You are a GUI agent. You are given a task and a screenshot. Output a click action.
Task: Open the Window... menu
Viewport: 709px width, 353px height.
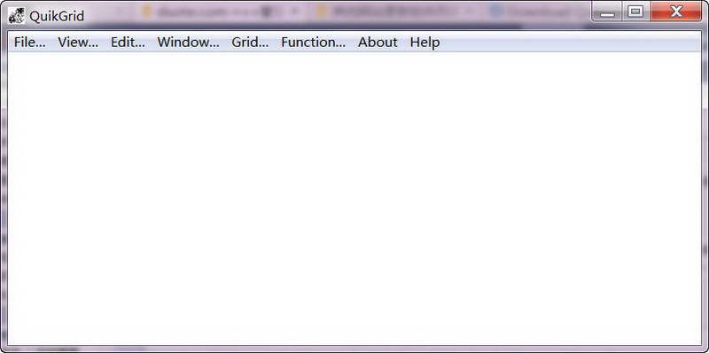click(188, 42)
